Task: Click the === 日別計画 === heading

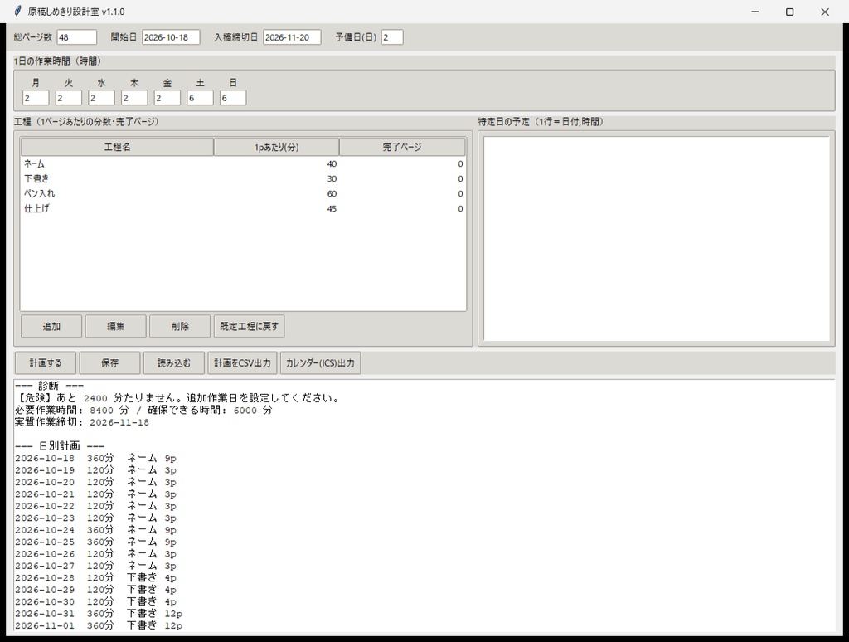Action: tap(60, 446)
